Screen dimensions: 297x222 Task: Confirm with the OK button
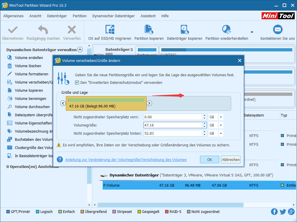[209, 159]
